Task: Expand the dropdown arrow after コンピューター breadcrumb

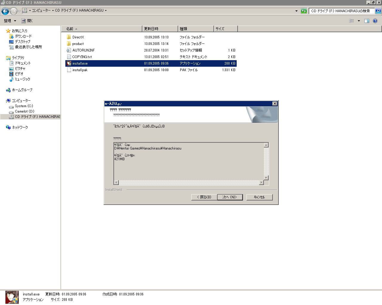Action: point(53,10)
